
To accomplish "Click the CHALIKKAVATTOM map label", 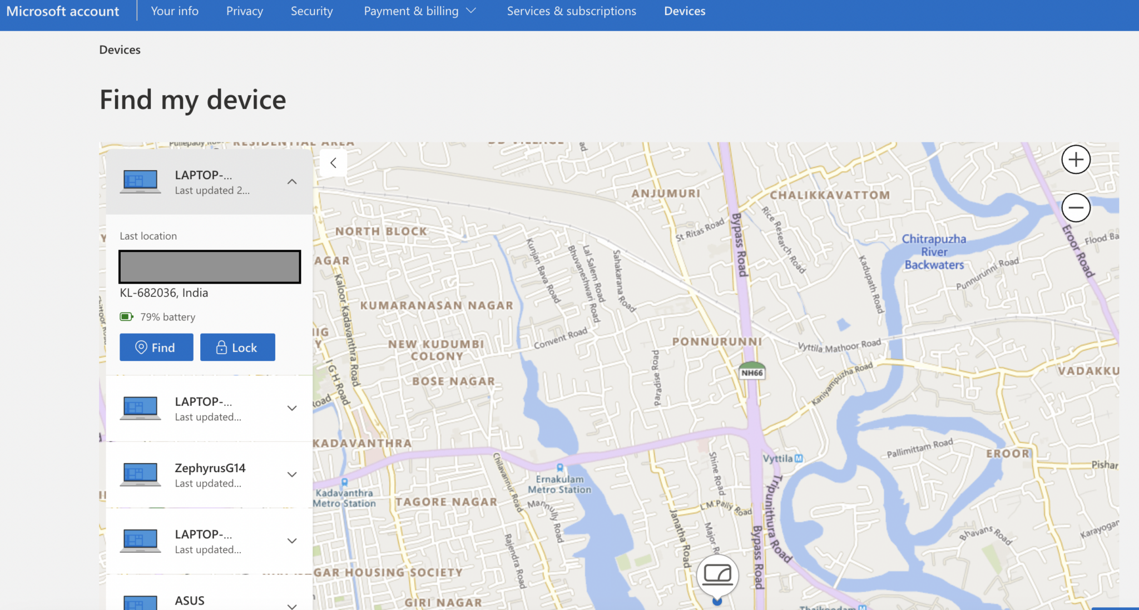I will point(830,195).
